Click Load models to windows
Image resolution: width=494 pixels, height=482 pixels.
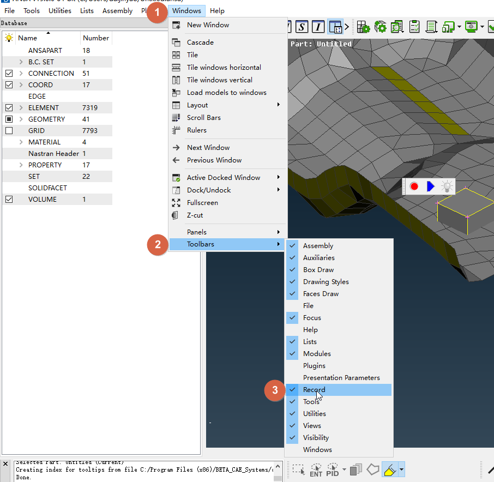pos(228,93)
